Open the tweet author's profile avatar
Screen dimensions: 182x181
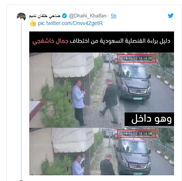coord(21,17)
